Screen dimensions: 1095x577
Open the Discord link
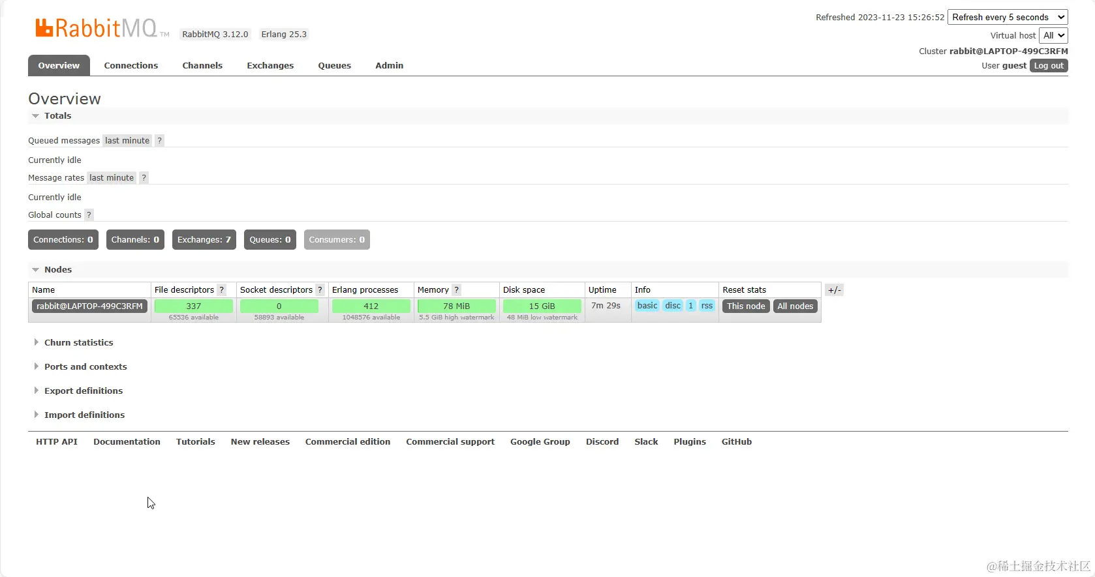[602, 441]
